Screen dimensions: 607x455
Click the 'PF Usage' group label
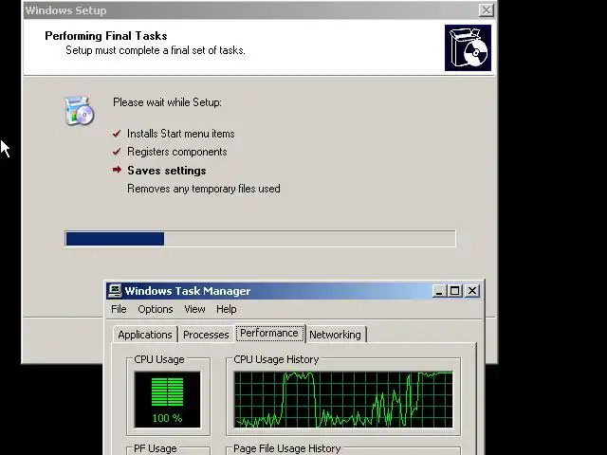click(x=155, y=448)
